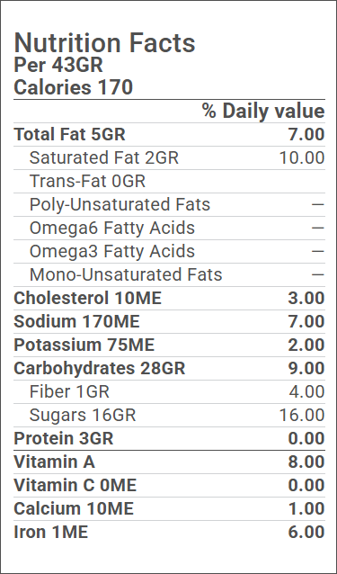Select Sugars 16GR daily value 16.00

[x=302, y=416]
